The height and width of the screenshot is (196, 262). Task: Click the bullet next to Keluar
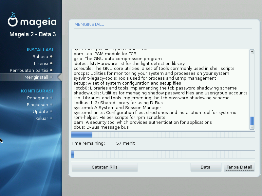(51, 118)
